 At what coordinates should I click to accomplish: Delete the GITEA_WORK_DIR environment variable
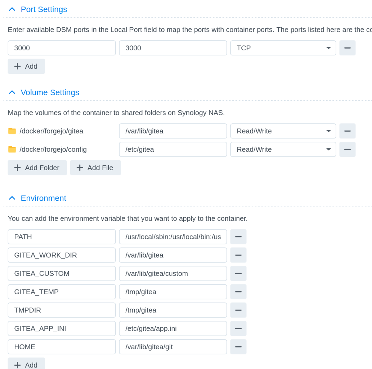238,255
